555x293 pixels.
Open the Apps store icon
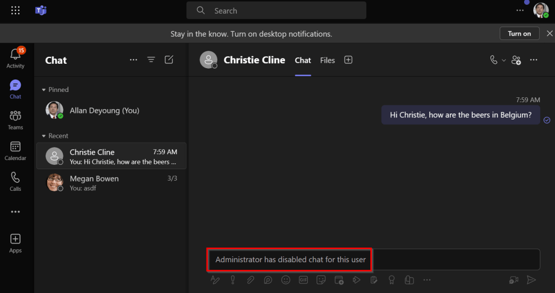[x=15, y=243]
